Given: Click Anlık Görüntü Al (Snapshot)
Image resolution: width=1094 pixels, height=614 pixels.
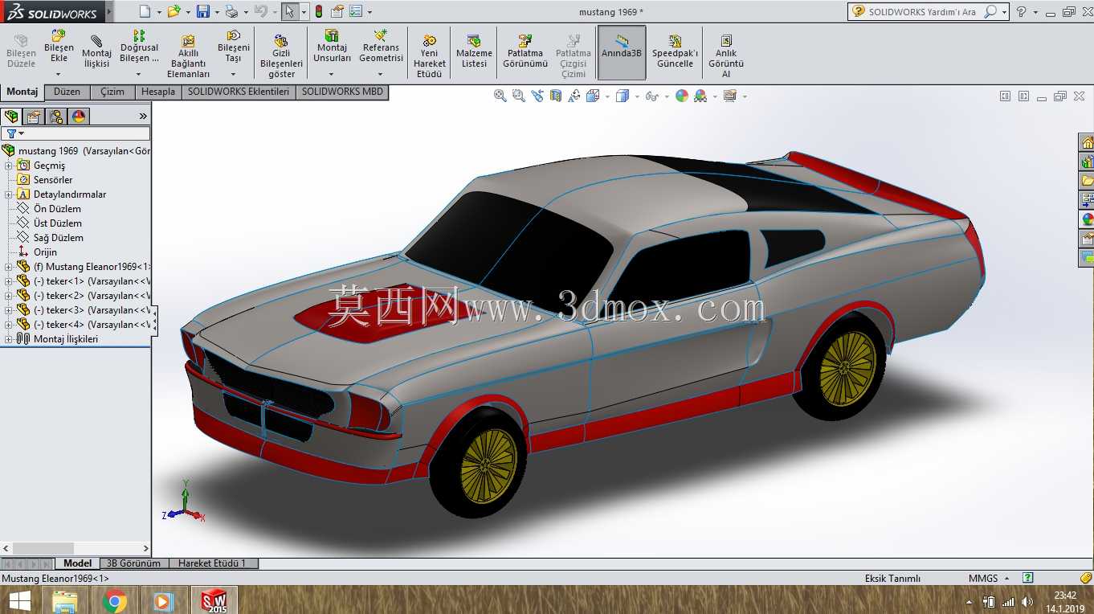Looking at the screenshot, I should 726,56.
